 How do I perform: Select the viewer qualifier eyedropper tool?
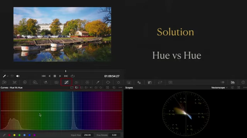tap(4, 76)
